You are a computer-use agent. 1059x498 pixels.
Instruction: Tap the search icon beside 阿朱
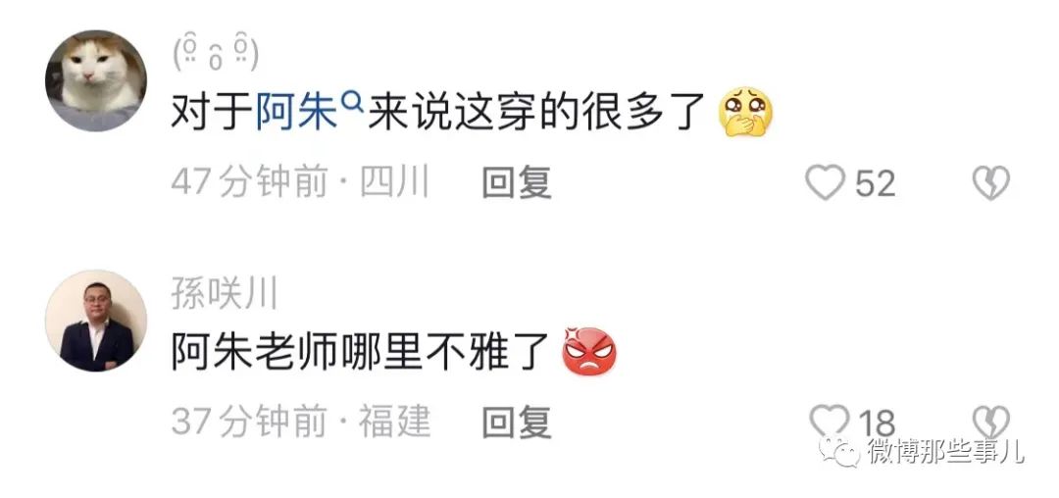point(353,101)
